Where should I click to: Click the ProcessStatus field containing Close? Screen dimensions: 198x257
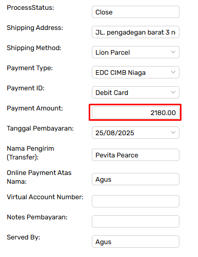click(x=136, y=12)
